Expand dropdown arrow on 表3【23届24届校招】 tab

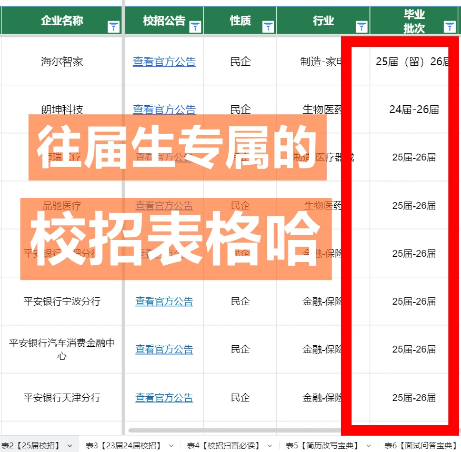click(x=171, y=446)
